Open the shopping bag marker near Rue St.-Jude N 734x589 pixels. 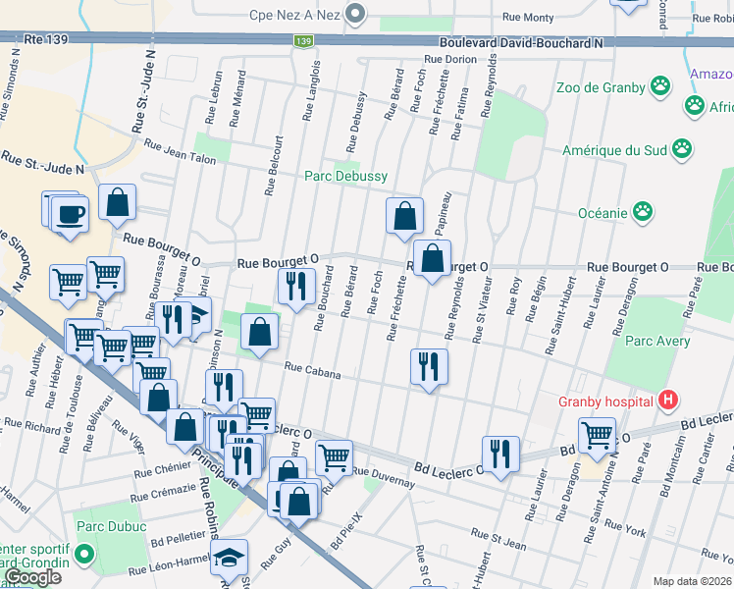coord(117,203)
